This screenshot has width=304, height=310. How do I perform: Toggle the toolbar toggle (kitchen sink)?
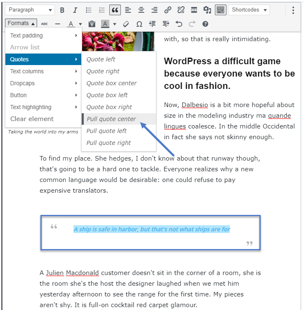[220, 10]
